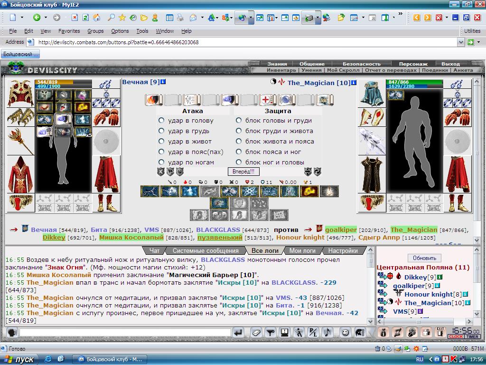Expand the New page dropdown arrow

point(22,18)
